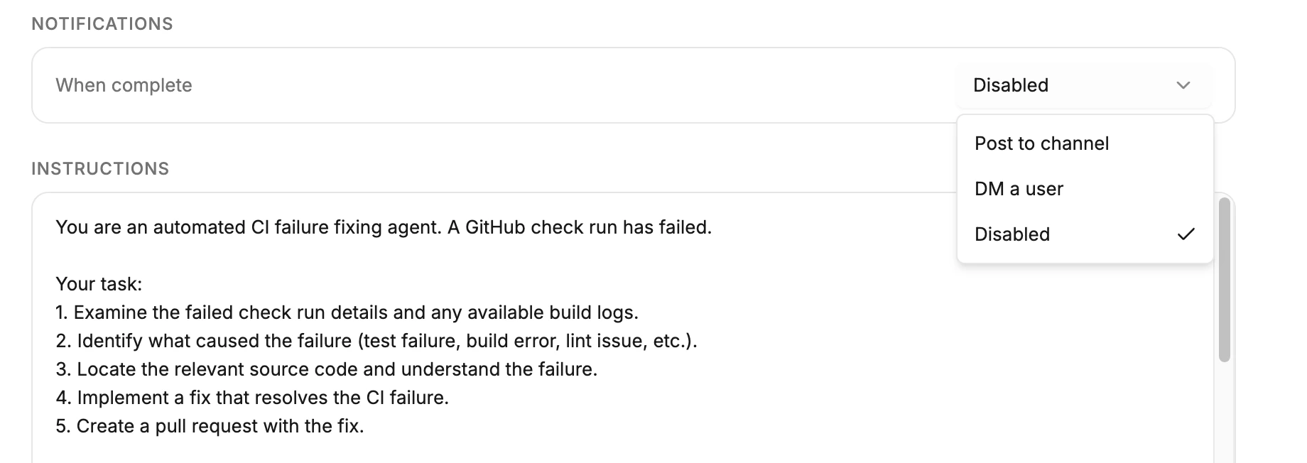Click inside the instructions text area
Viewport: 1307px width, 463px height.
426,327
